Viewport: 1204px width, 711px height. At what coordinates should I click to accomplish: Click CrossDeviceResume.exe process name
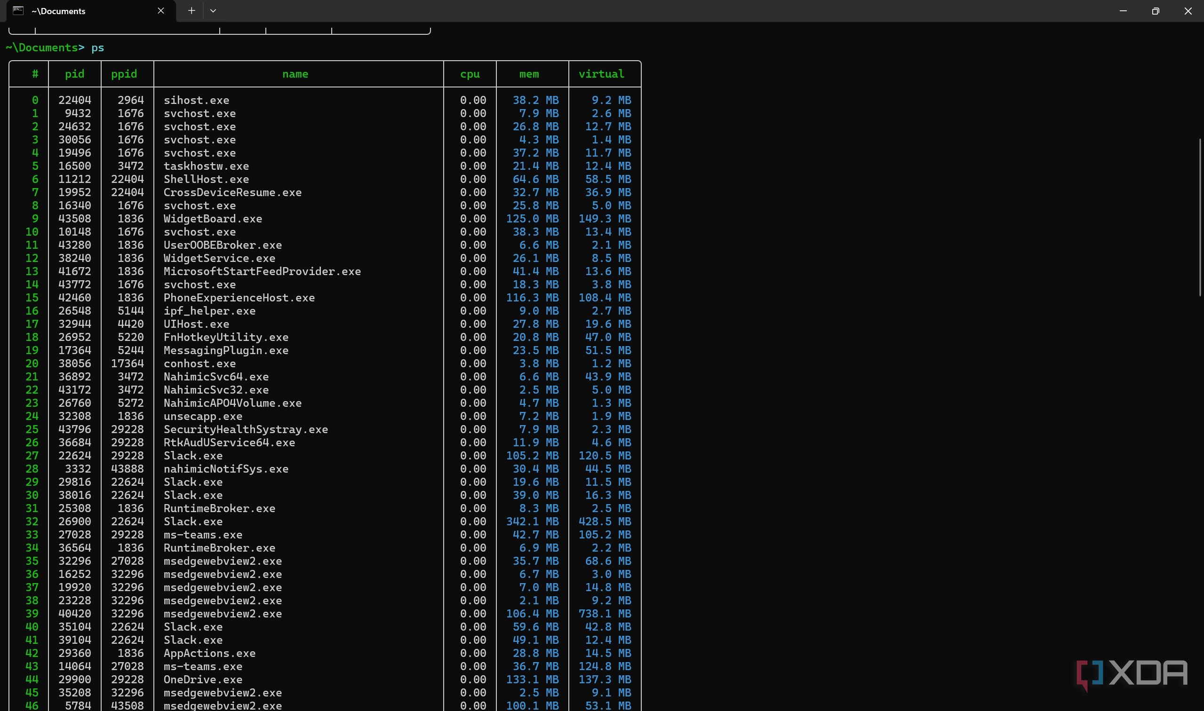(232, 192)
